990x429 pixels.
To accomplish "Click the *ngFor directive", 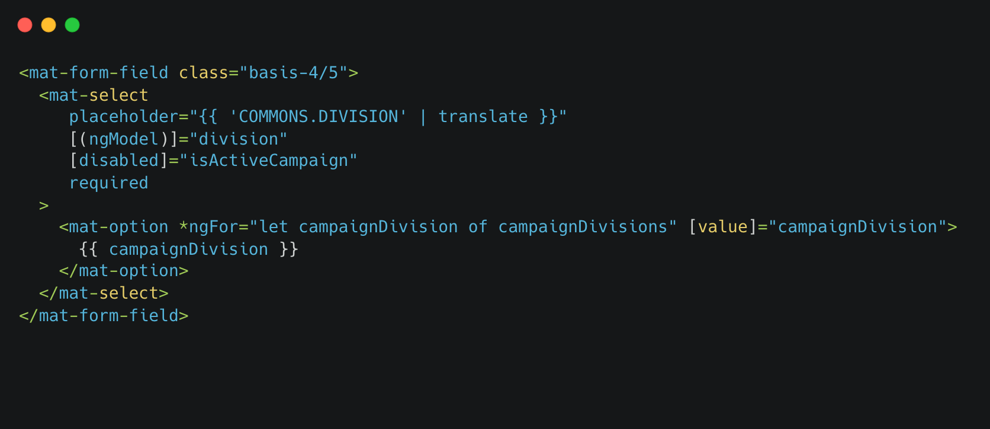I will point(208,227).
